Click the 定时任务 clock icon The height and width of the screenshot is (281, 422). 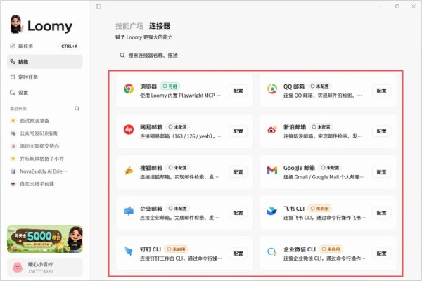(13, 77)
